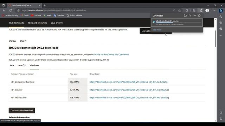Download the x64 Installer exe link
The image size is (225, 126).
(125, 90)
